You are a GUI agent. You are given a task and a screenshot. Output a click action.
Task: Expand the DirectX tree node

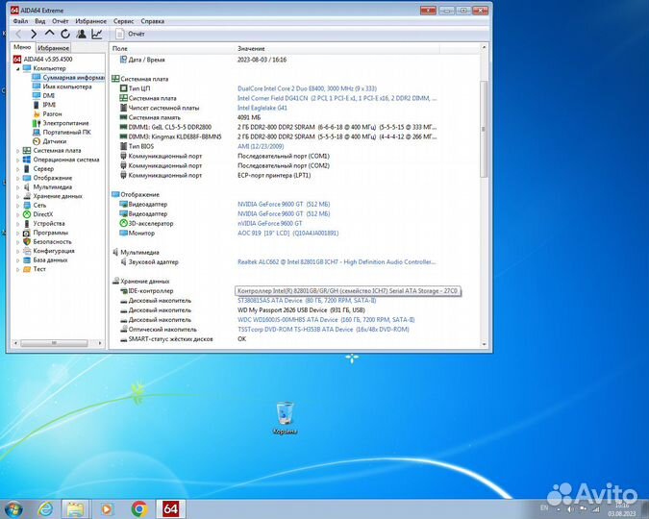tap(18, 214)
